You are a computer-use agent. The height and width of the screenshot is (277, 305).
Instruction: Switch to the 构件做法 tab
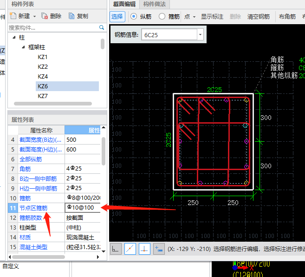(x=155, y=4)
